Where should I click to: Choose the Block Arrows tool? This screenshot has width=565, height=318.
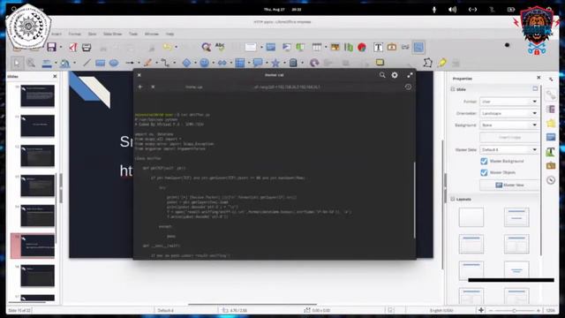point(222,63)
